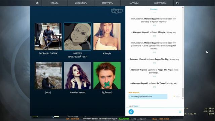The image size is (215, 121).
Task: Open the НАСТРОЙКИ menu tab
Action: (160, 3)
